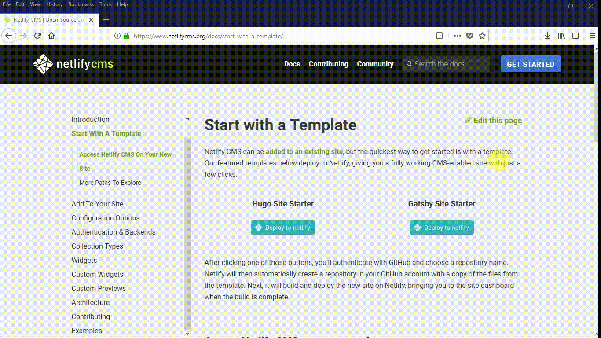Open Contributing in the sidebar list
601x338 pixels.
click(91, 316)
